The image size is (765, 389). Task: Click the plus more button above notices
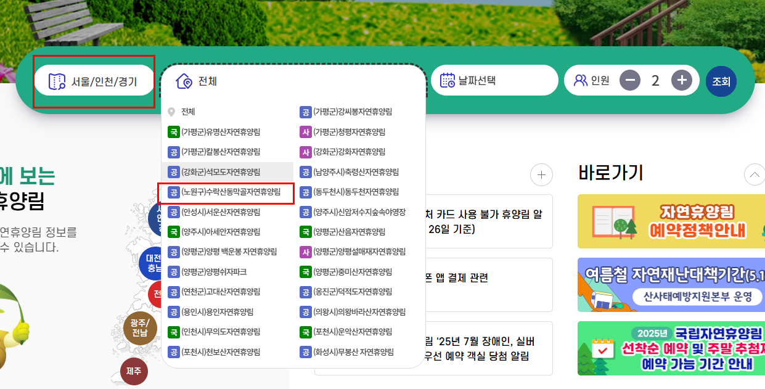coord(541,175)
